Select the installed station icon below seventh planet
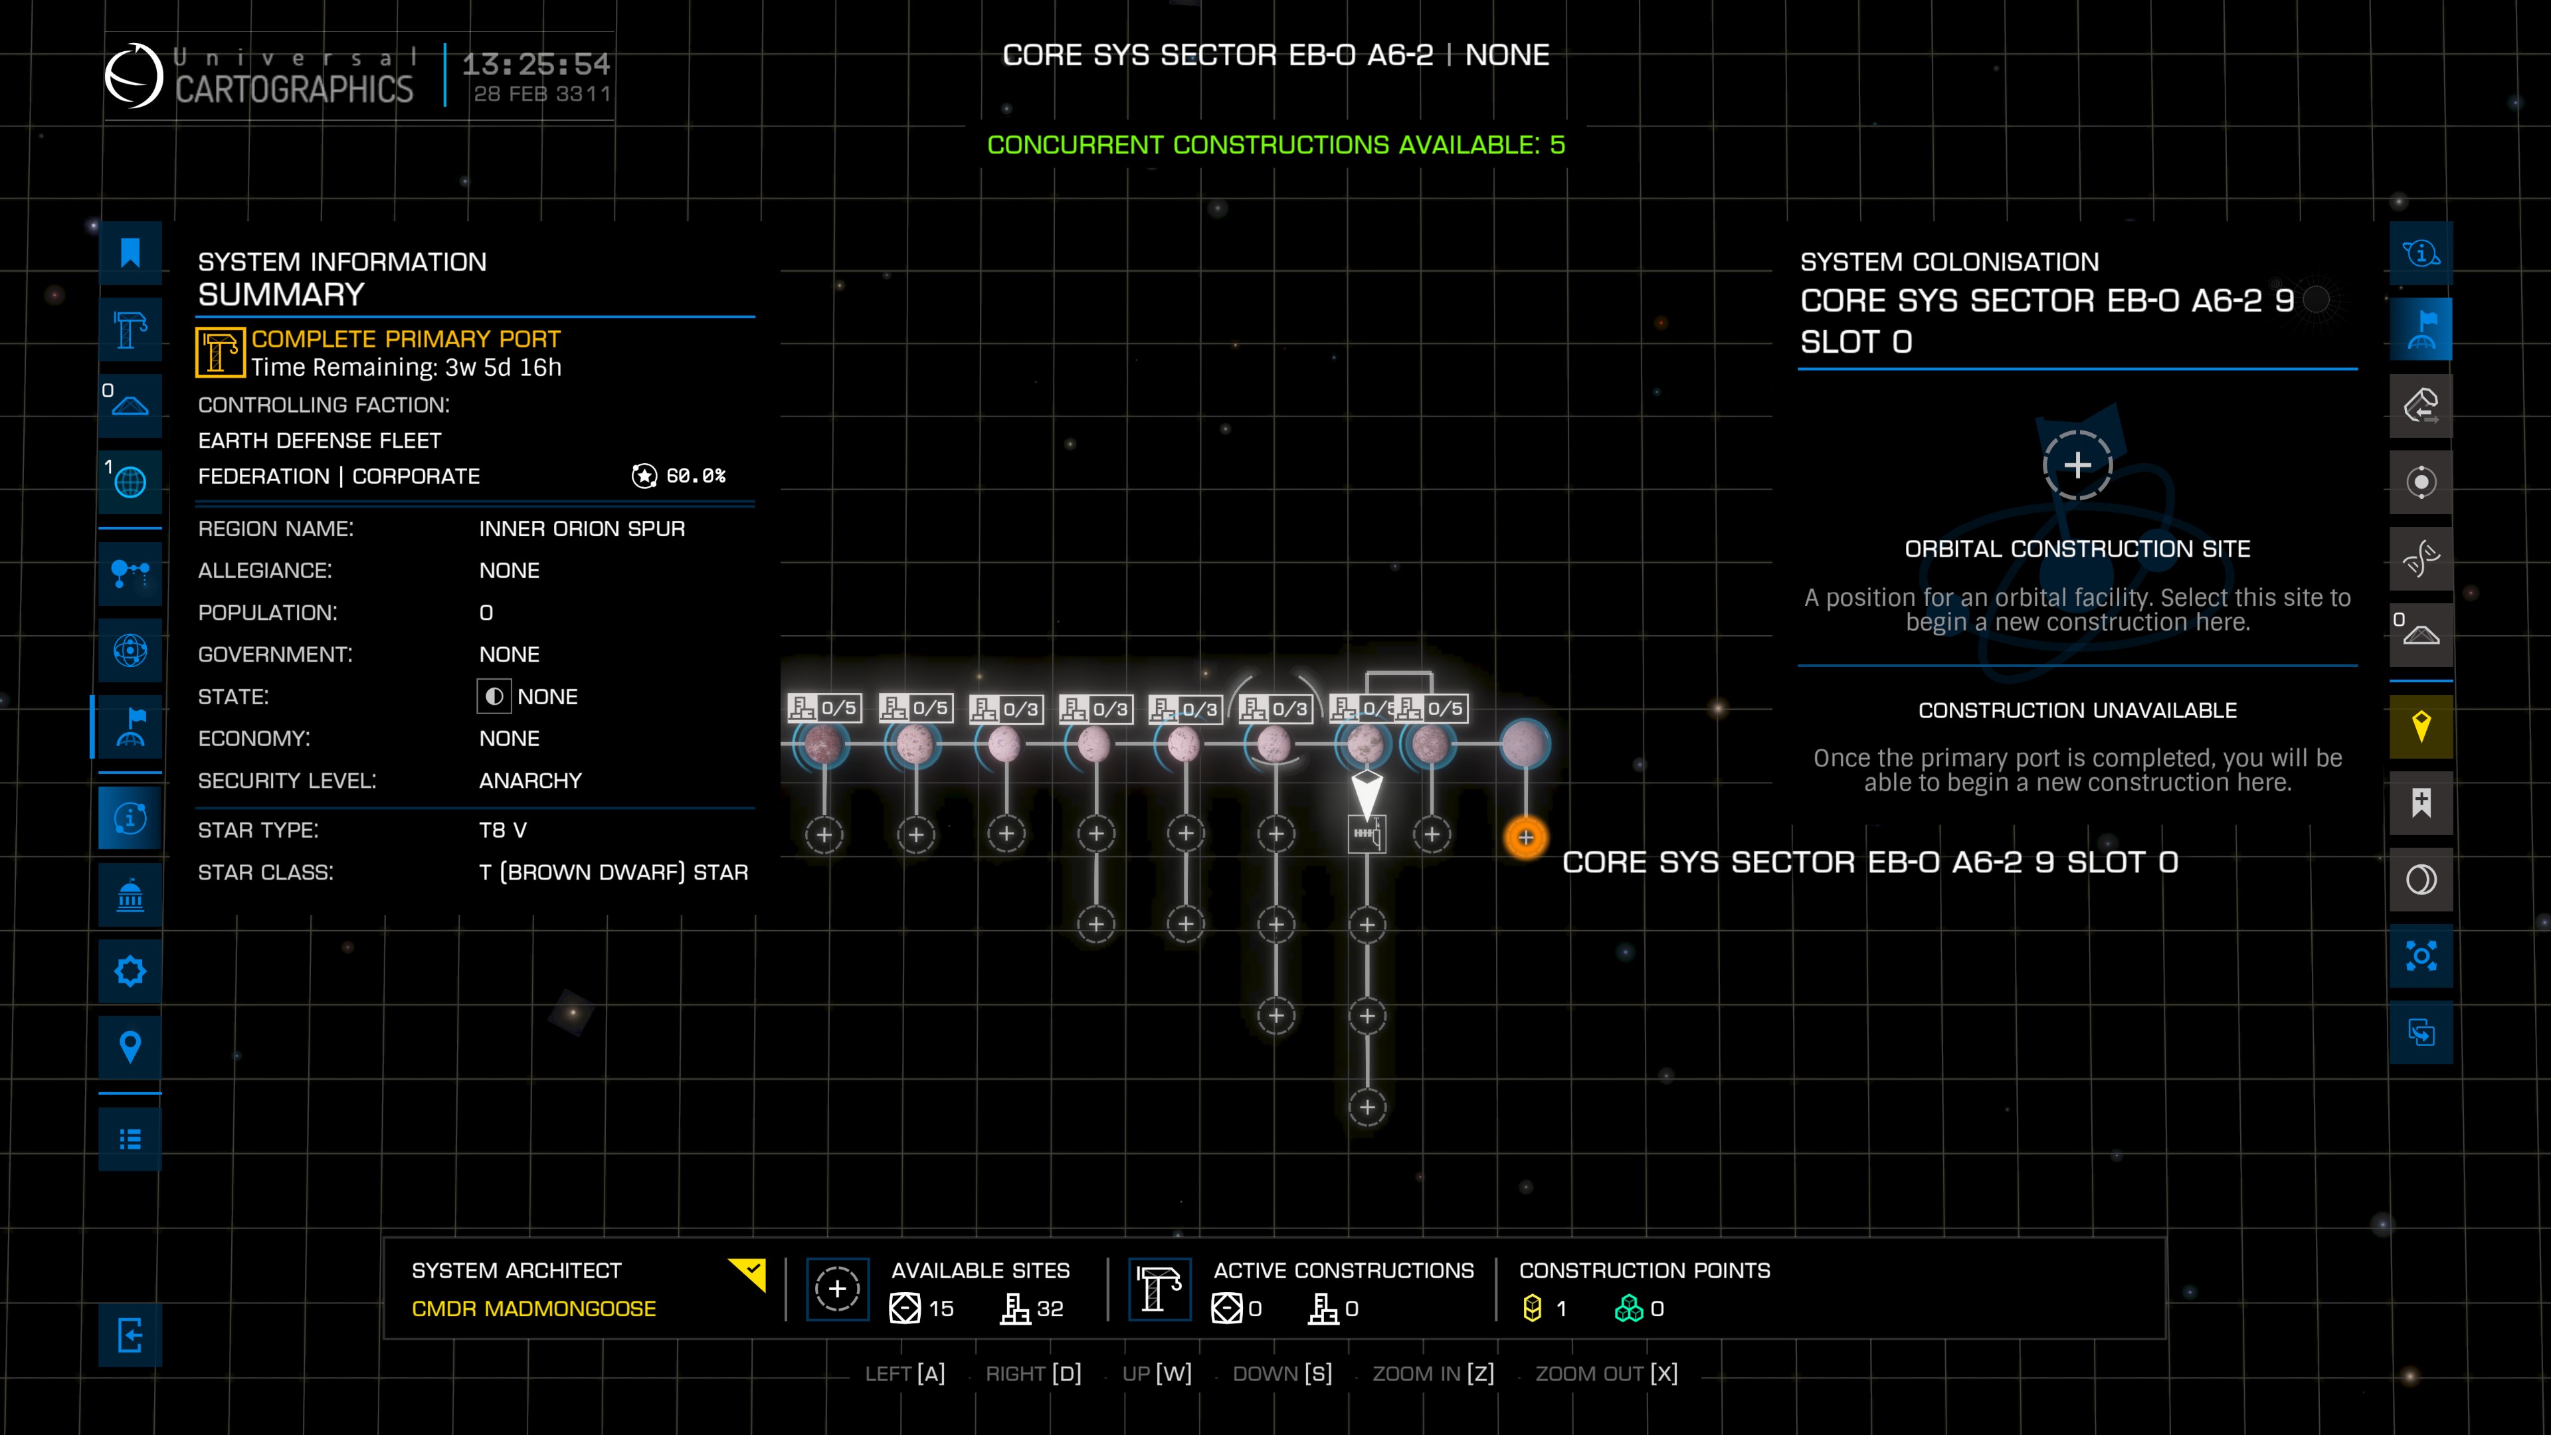Viewport: 2551px width, 1435px height. pyautogui.click(x=1368, y=834)
